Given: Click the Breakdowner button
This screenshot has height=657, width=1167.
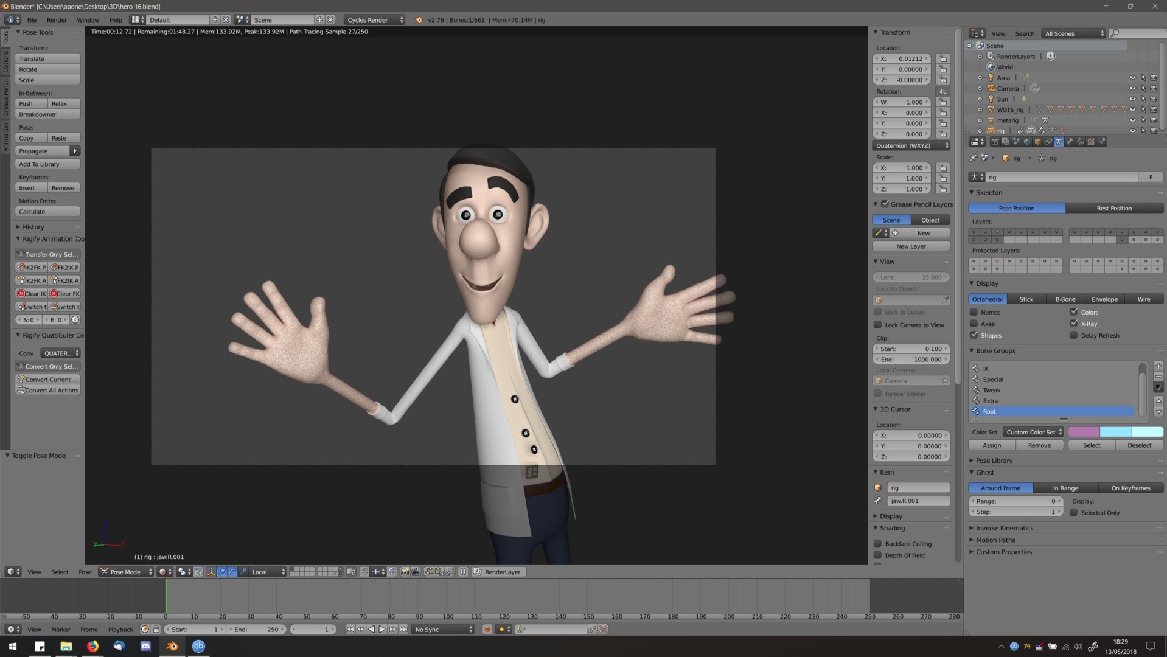Looking at the screenshot, I should click(x=47, y=114).
